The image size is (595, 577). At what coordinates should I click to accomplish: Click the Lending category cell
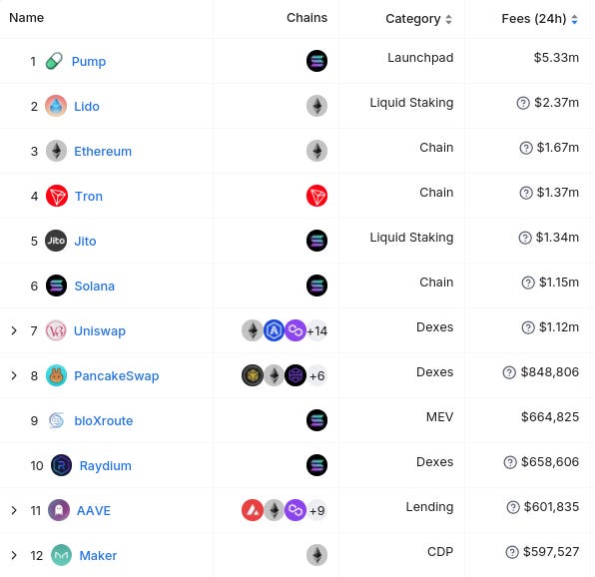(429, 507)
